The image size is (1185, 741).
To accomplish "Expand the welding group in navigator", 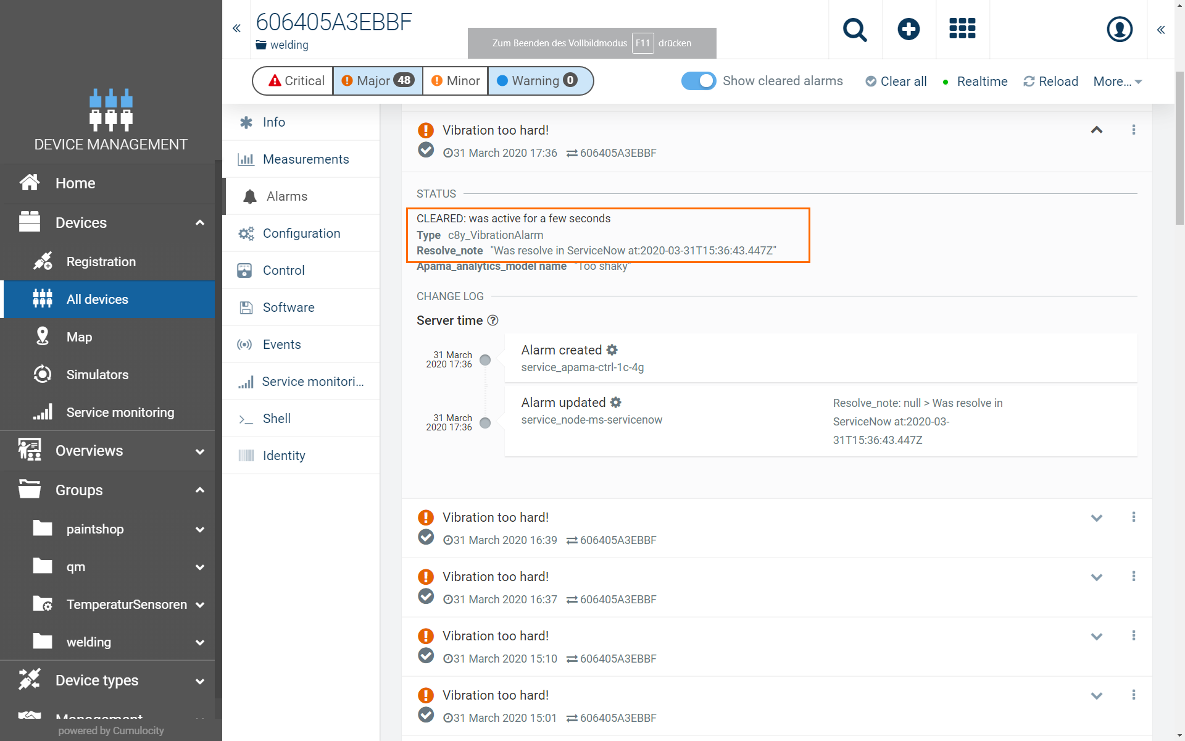I will click(200, 643).
